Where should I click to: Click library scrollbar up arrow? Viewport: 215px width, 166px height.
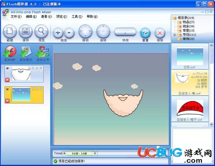pos(211,45)
